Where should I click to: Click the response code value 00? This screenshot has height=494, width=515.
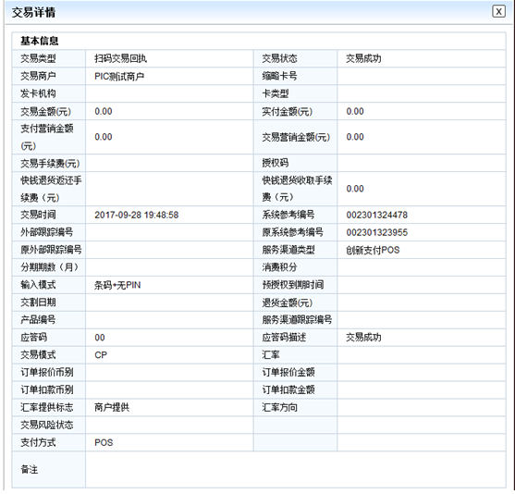coord(100,338)
